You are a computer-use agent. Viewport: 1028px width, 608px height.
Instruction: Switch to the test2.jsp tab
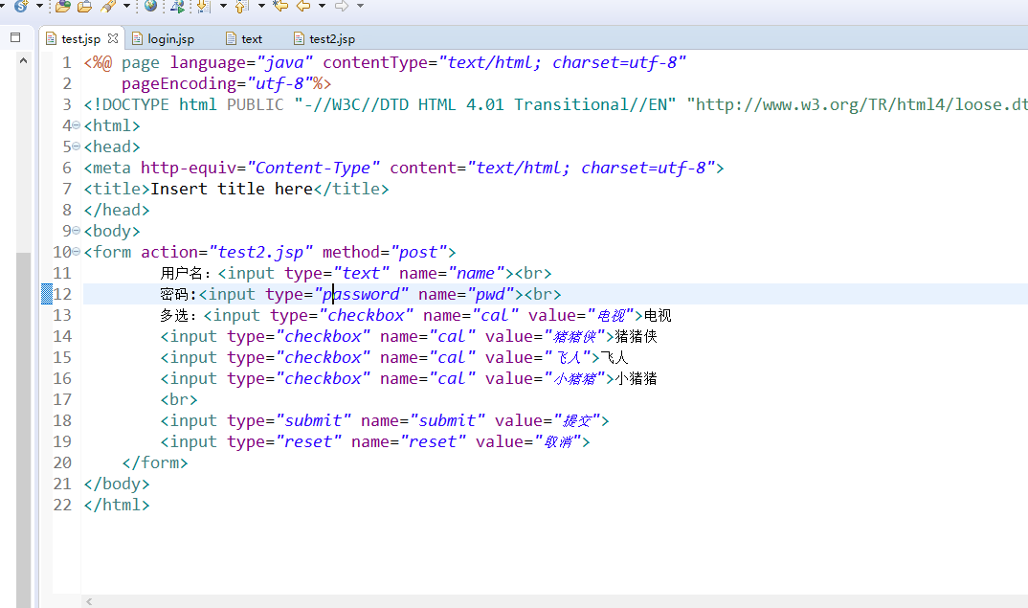(x=332, y=39)
